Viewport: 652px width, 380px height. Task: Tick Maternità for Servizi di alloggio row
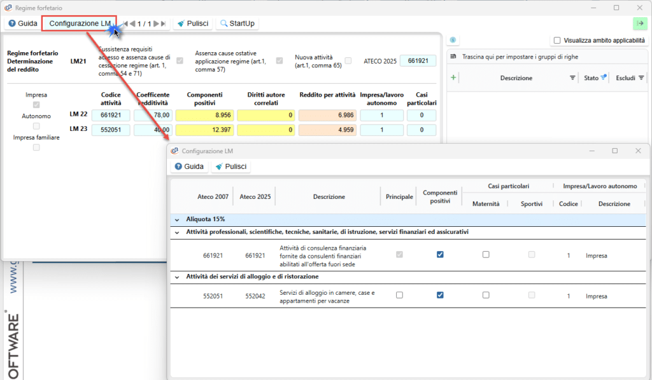[486, 295]
